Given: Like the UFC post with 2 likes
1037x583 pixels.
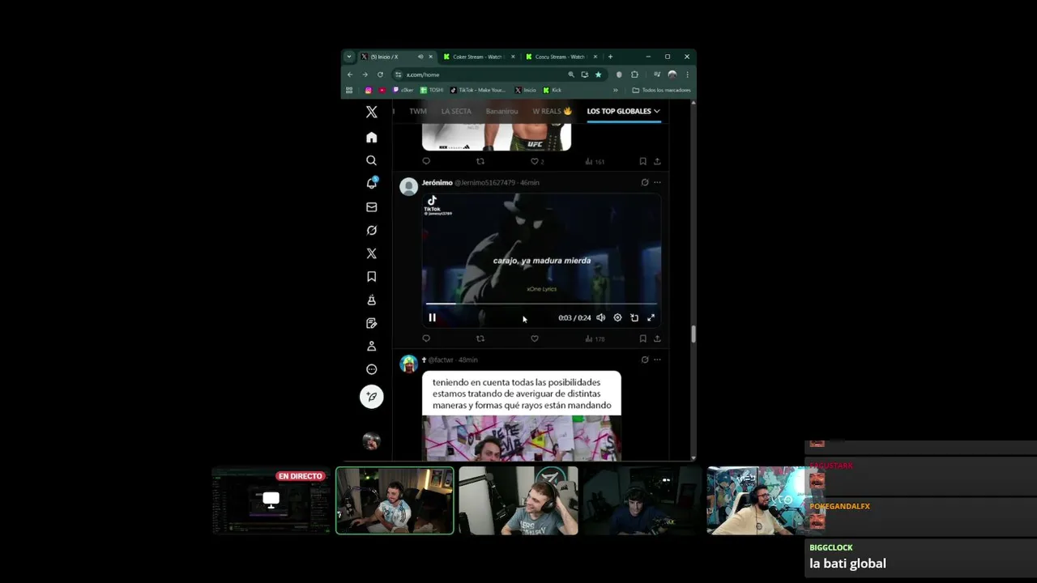Looking at the screenshot, I should coord(537,161).
